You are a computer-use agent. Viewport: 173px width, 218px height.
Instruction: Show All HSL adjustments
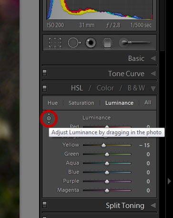pyautogui.click(x=148, y=103)
